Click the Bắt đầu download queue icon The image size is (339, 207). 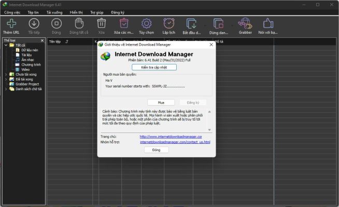click(x=191, y=23)
